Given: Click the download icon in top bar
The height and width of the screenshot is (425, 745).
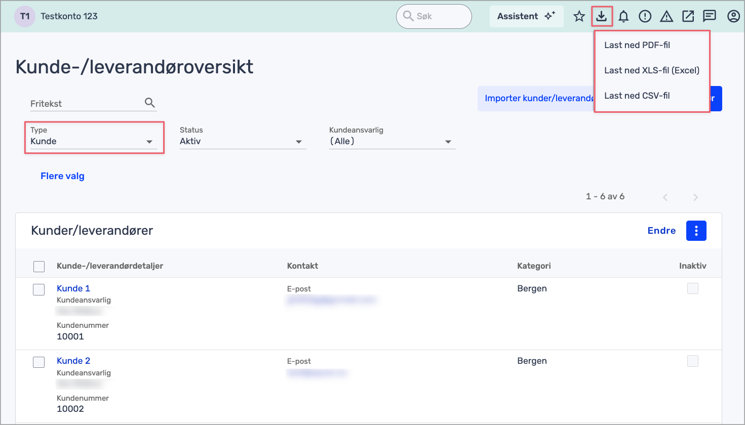Looking at the screenshot, I should coord(601,17).
